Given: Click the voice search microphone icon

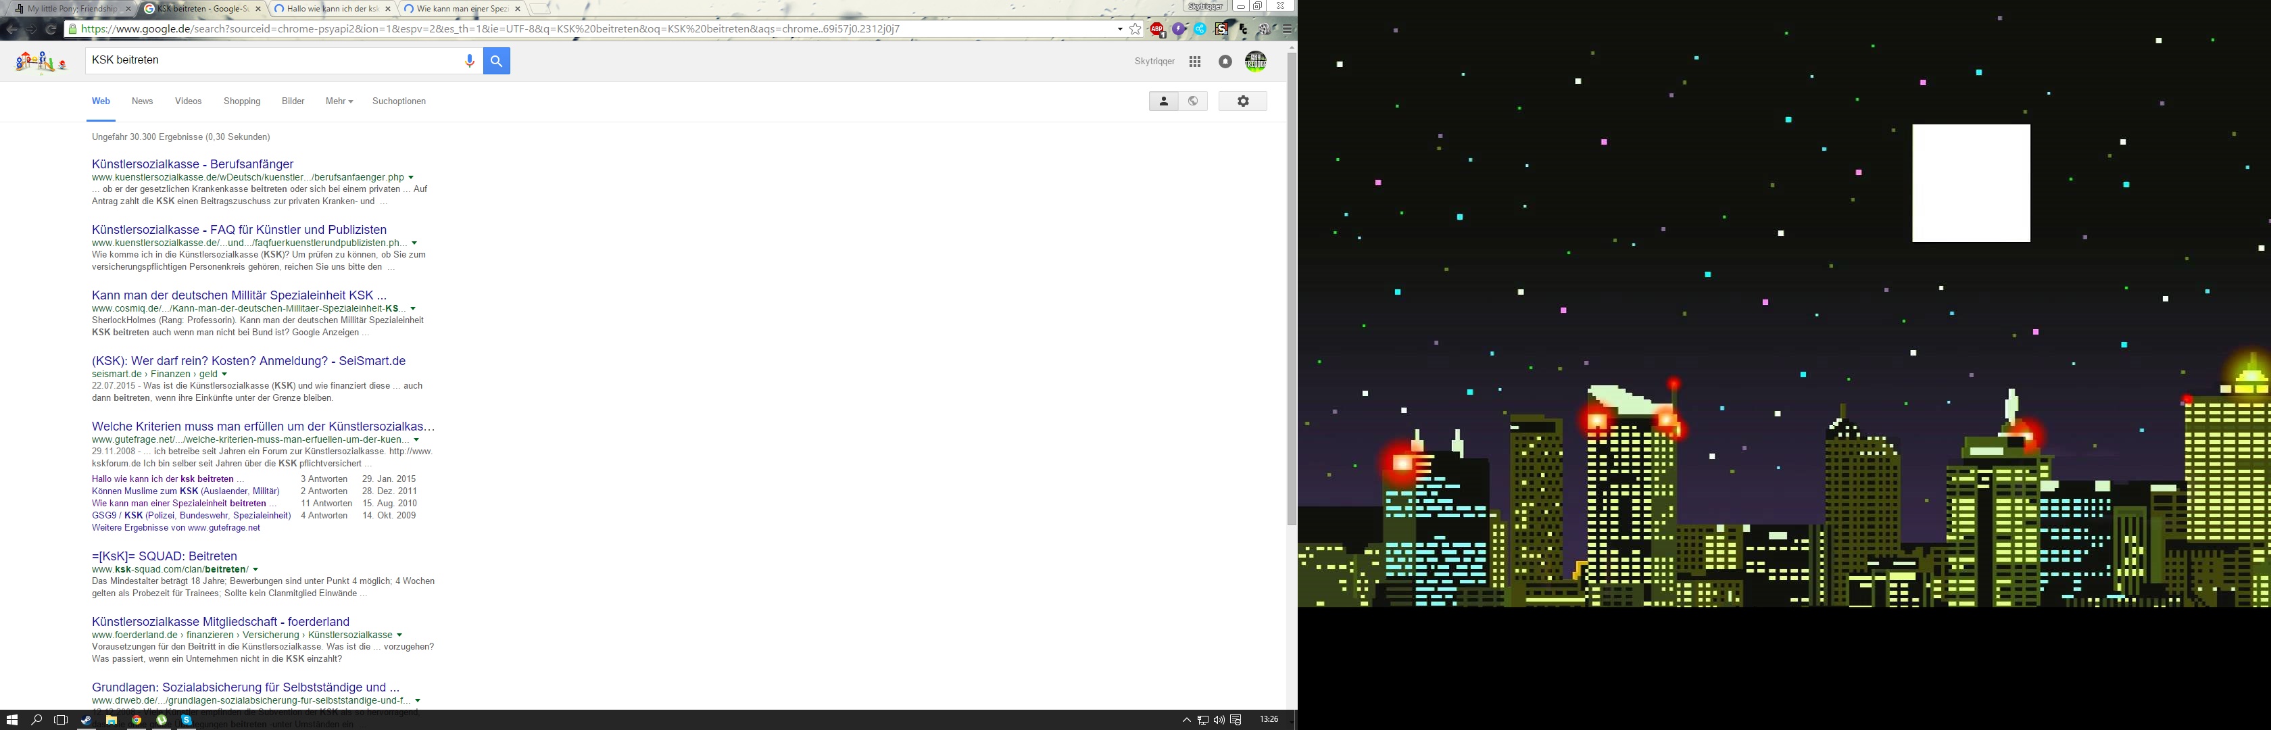Looking at the screenshot, I should 469,61.
